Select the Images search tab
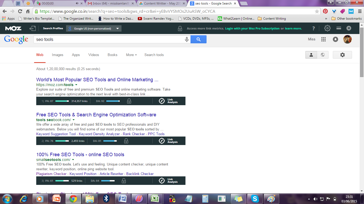The width and height of the screenshot is (364, 204). pyautogui.click(x=58, y=55)
